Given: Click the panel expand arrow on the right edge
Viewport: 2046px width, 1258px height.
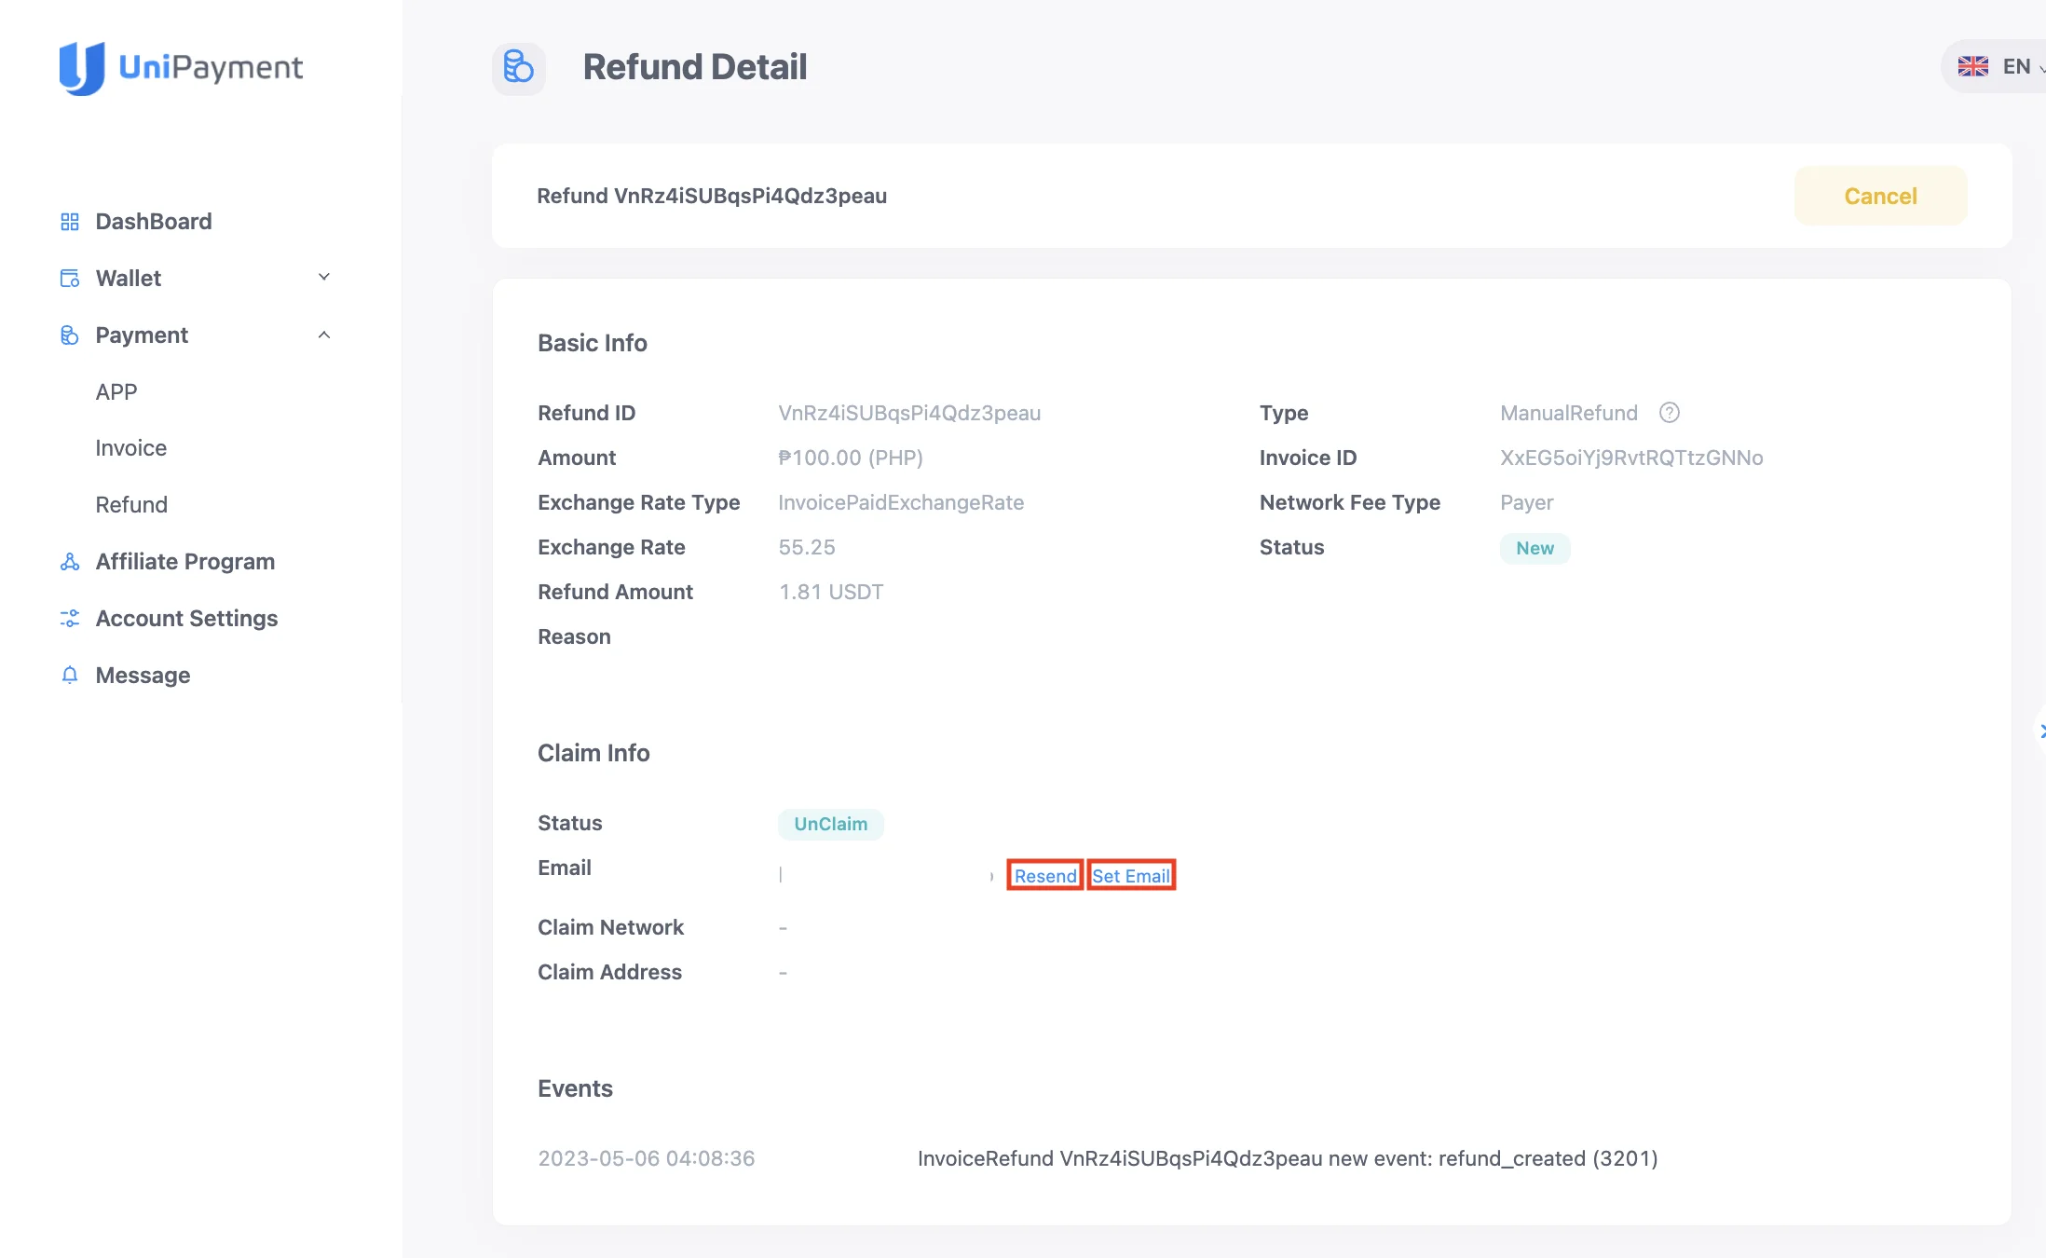Looking at the screenshot, I should pos(2041,731).
